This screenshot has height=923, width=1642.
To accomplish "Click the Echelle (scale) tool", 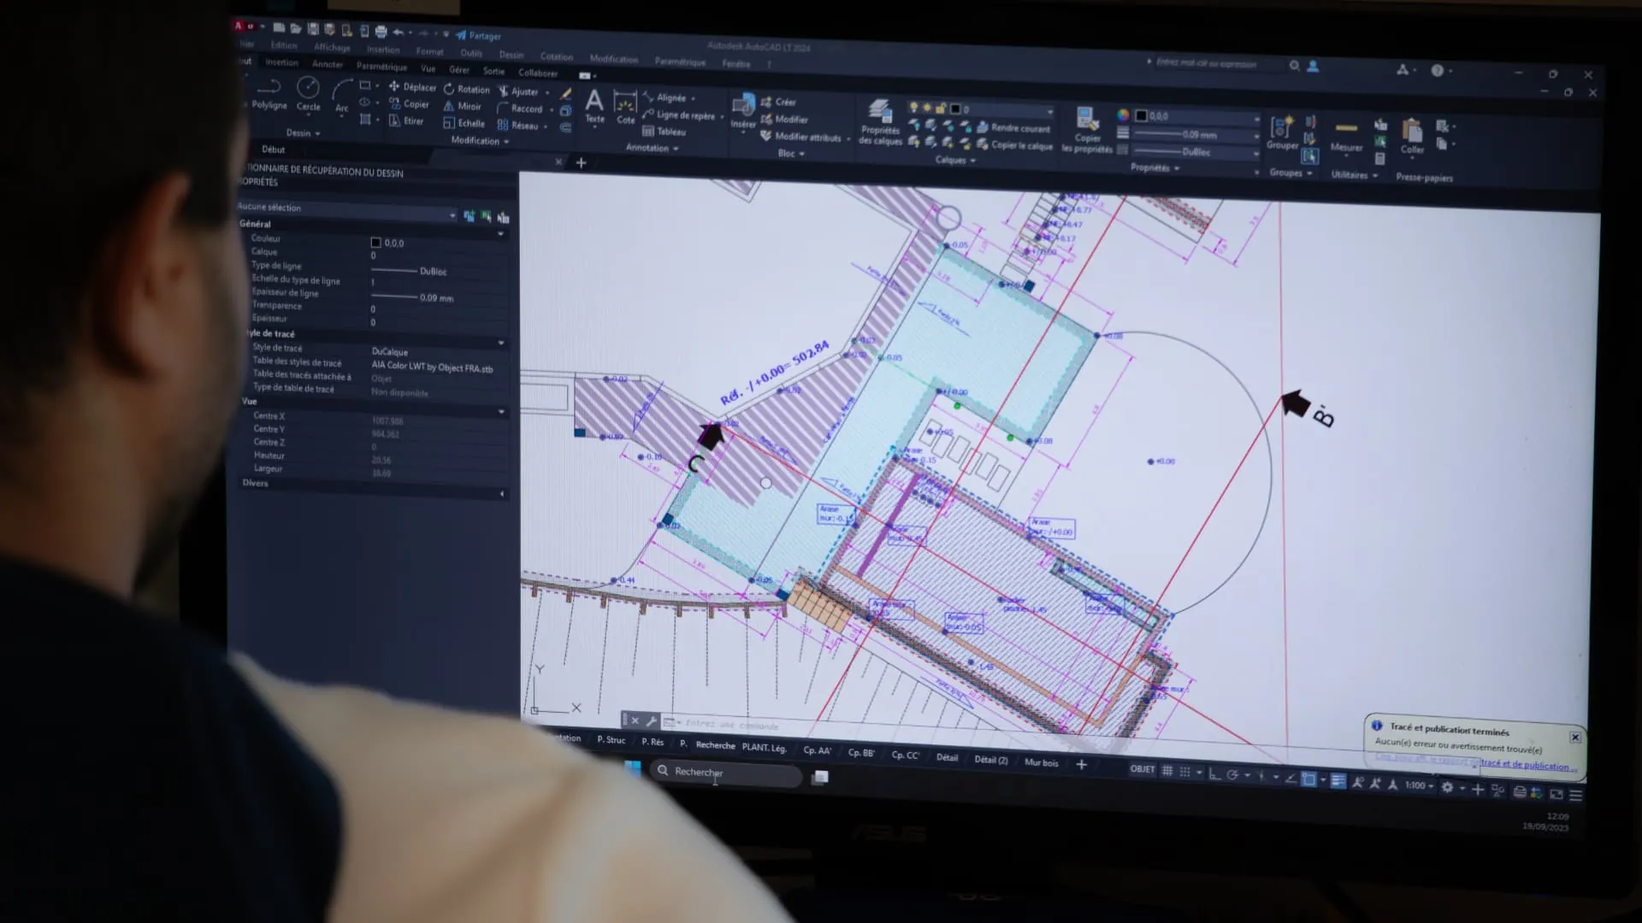I will [464, 123].
